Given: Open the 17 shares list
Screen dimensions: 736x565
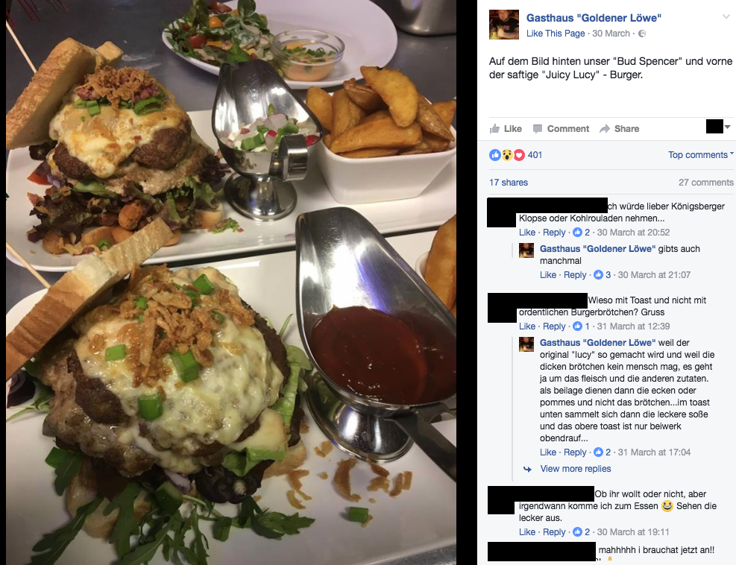Looking at the screenshot, I should pyautogui.click(x=509, y=183).
